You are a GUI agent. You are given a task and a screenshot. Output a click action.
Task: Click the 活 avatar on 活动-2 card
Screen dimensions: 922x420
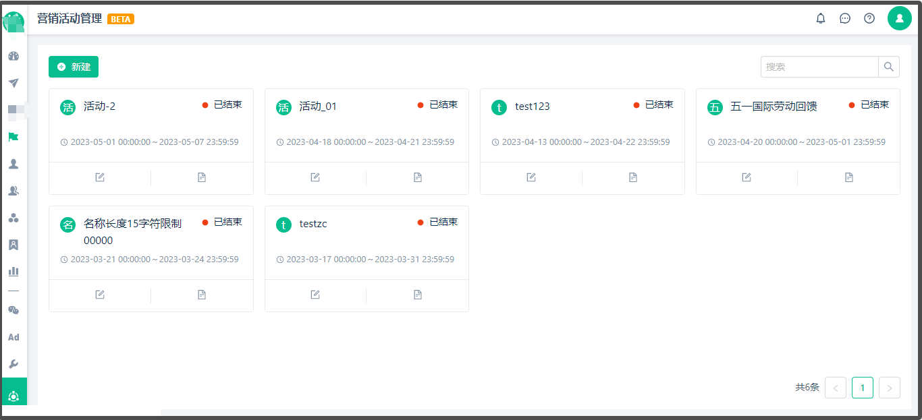coord(67,107)
